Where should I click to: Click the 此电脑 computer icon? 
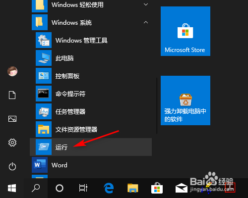tap(44, 58)
